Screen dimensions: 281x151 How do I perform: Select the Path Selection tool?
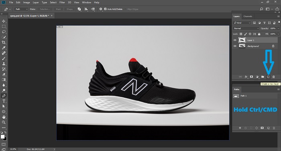point(4,106)
